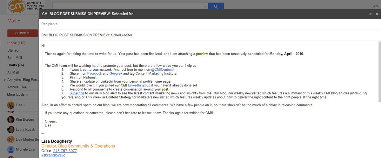Click the blue search magnifier button
Viewport: 381px width, 158px height.
coord(216,6)
